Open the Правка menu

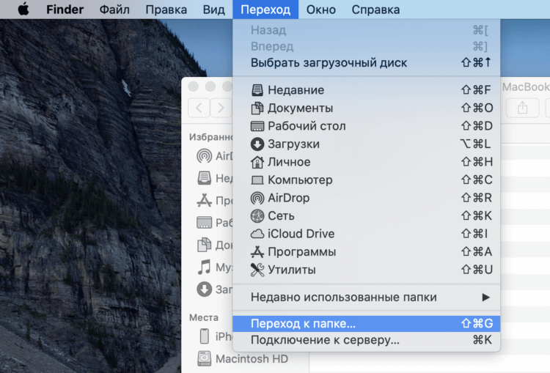pyautogui.click(x=166, y=10)
